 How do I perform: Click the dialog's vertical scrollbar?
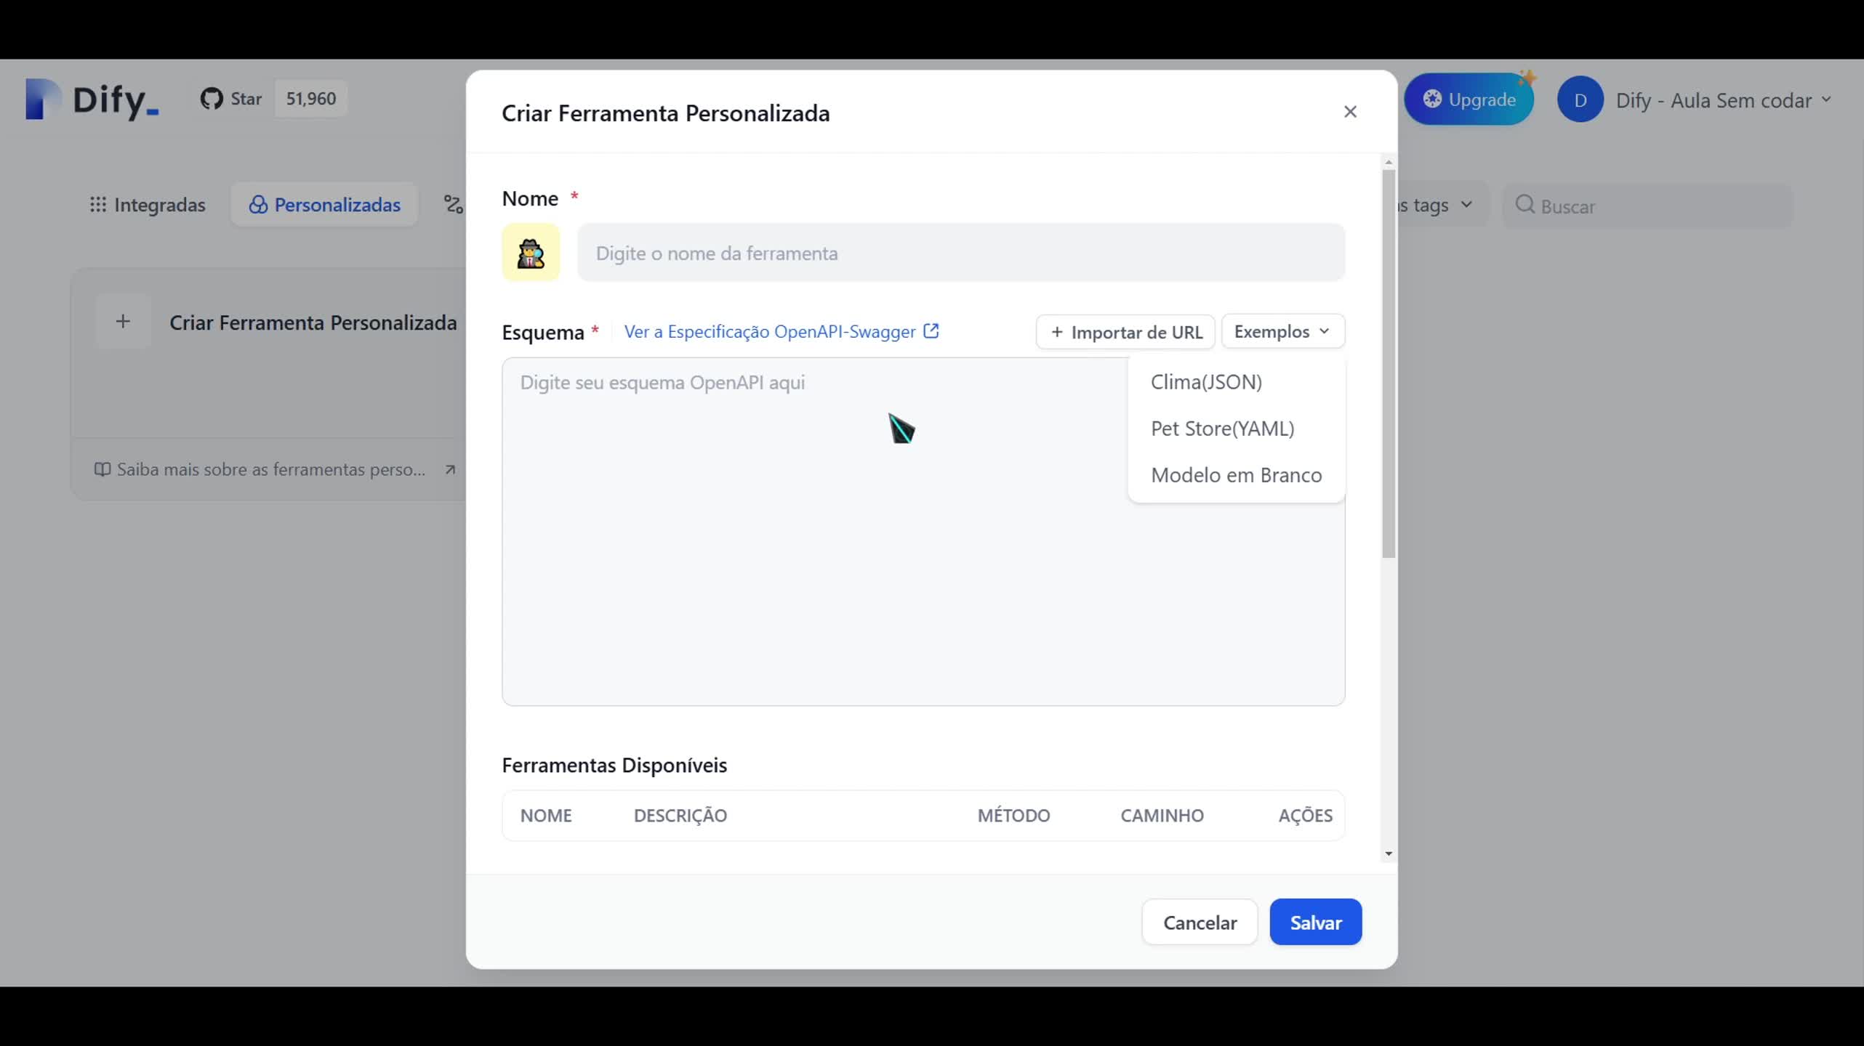coord(1389,363)
